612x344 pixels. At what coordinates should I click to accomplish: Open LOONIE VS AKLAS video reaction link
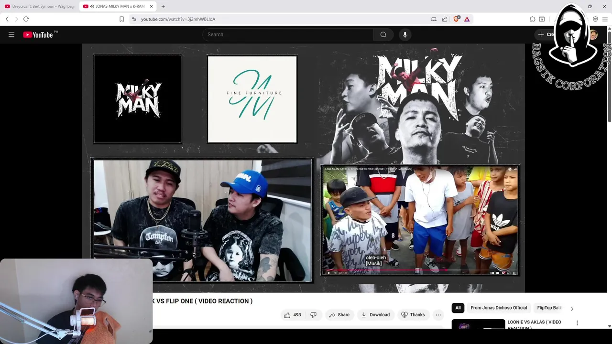[x=534, y=324]
